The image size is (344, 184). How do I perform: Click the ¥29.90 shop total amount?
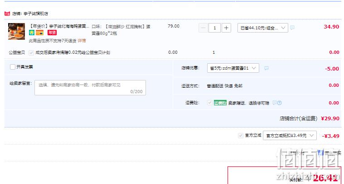click(x=330, y=118)
